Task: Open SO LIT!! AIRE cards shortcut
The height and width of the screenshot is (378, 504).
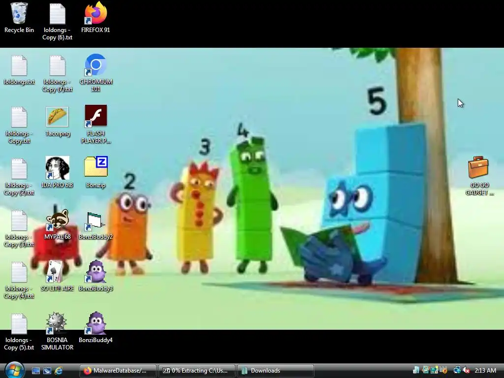Action: click(x=57, y=276)
